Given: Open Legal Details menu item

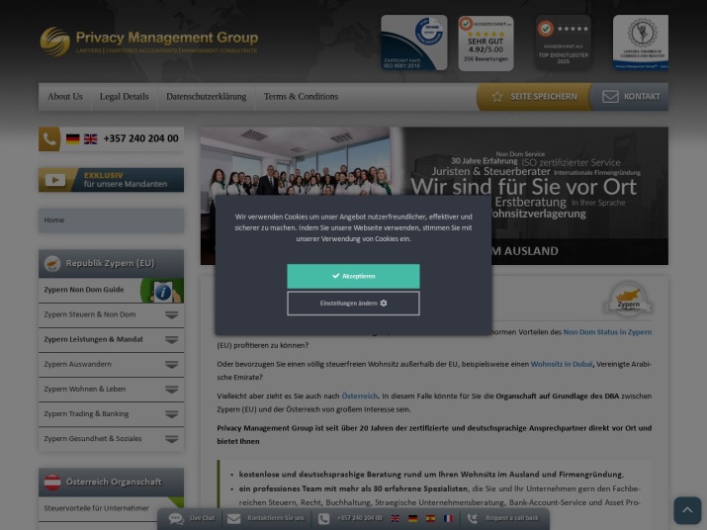Looking at the screenshot, I should (x=124, y=97).
